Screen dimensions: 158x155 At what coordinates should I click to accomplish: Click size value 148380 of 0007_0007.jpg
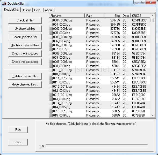click(115, 45)
